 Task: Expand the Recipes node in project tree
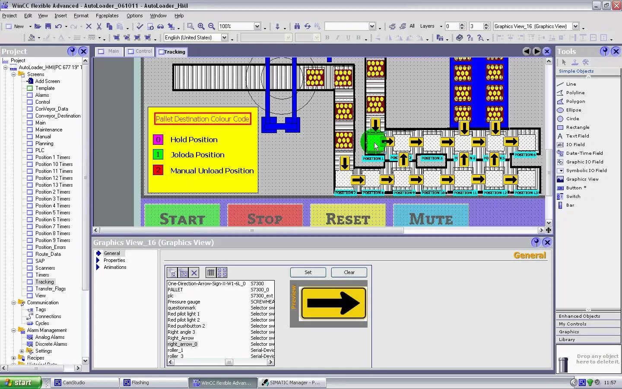point(13,358)
